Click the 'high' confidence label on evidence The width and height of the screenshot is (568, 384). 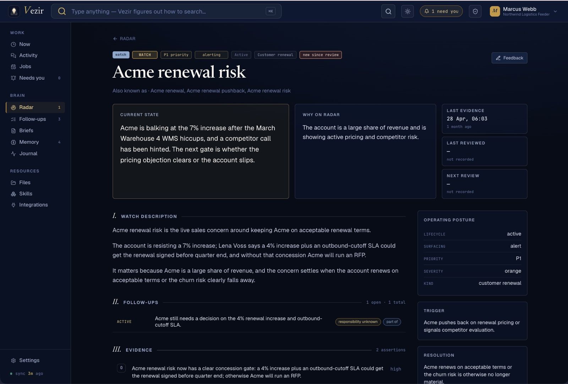(395, 369)
